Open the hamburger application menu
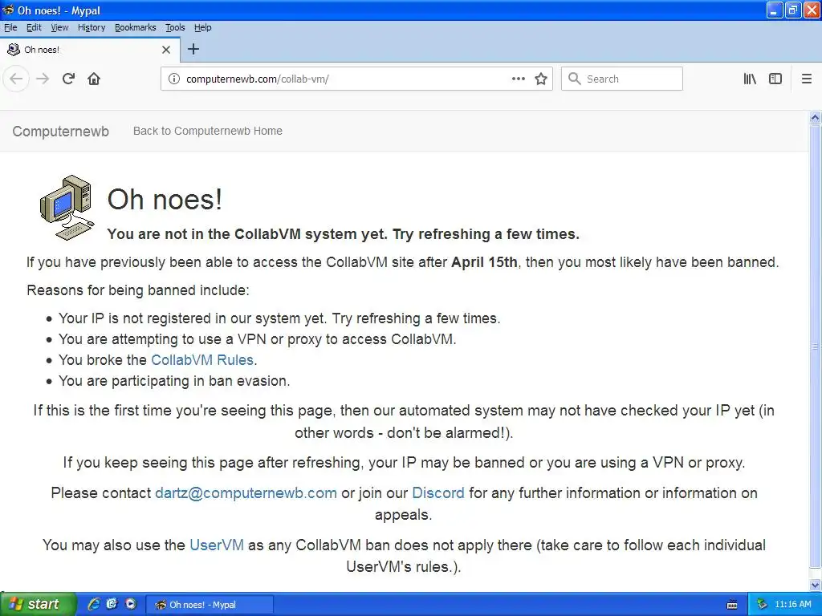This screenshot has width=822, height=616. pos(806,79)
